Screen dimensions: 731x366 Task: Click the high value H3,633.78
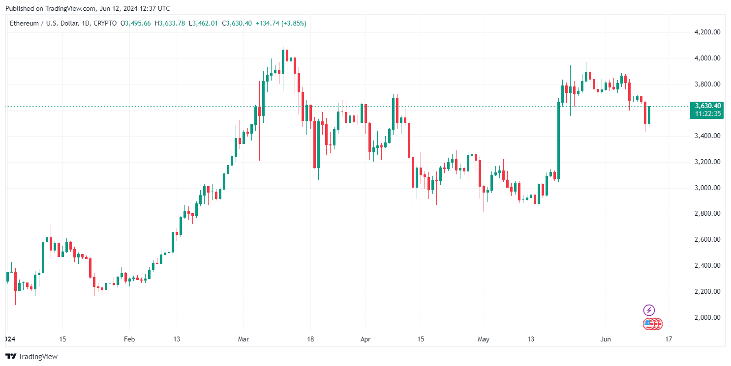170,23
